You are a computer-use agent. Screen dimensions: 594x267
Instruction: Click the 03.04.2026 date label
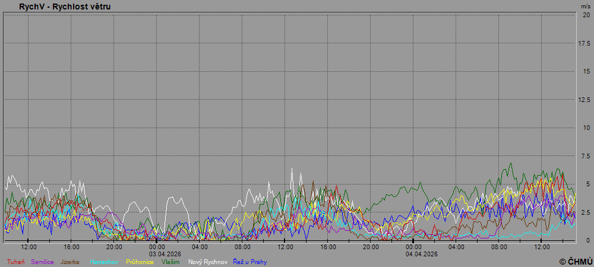point(157,253)
